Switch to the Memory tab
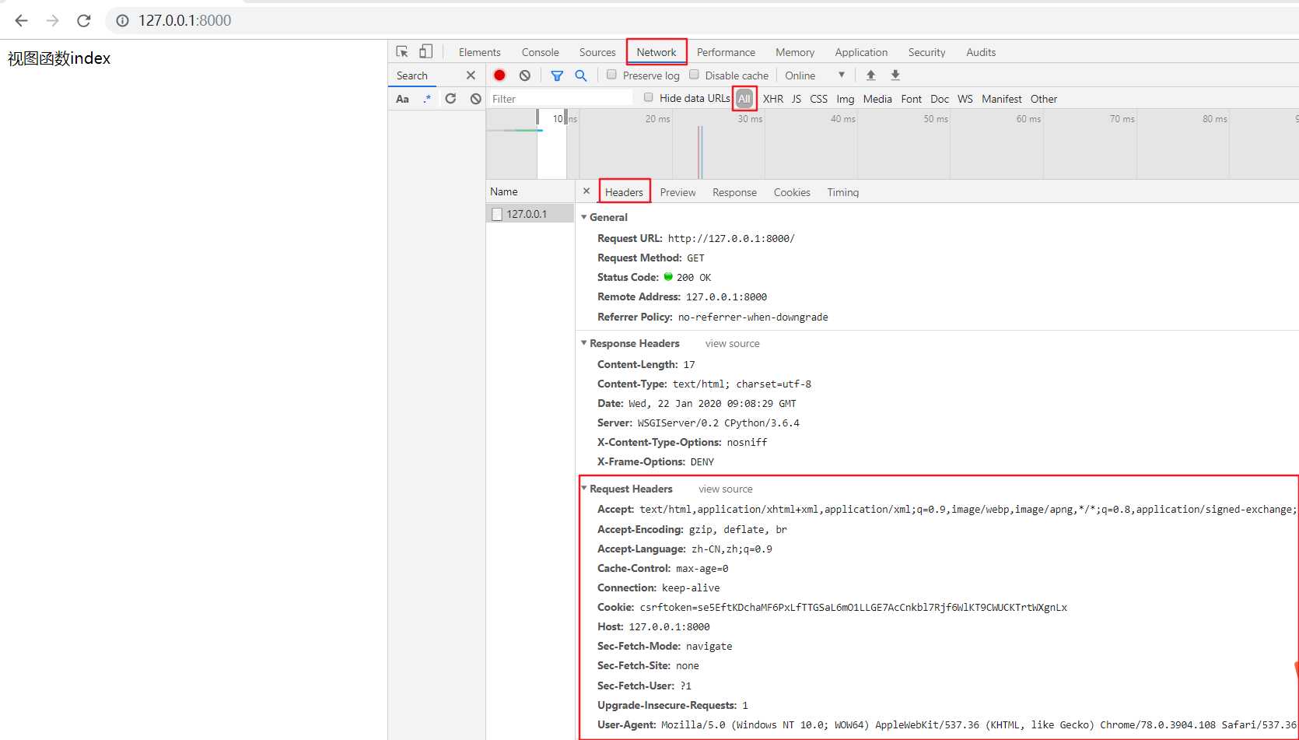Viewport: 1299px width, 740px height. coord(795,52)
